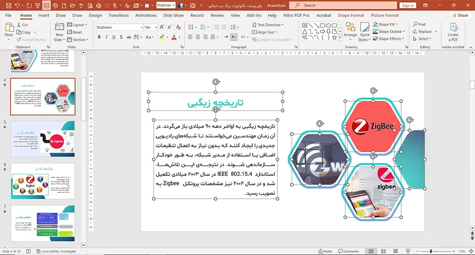Click the Sign in button
This screenshot has width=475, height=255.
[x=408, y=5]
